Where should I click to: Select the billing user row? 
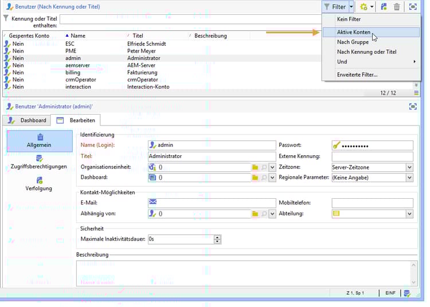click(162, 72)
